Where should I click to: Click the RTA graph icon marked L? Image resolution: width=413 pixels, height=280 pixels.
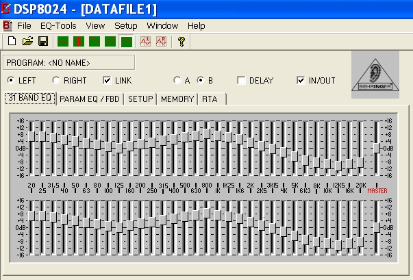[x=145, y=41]
